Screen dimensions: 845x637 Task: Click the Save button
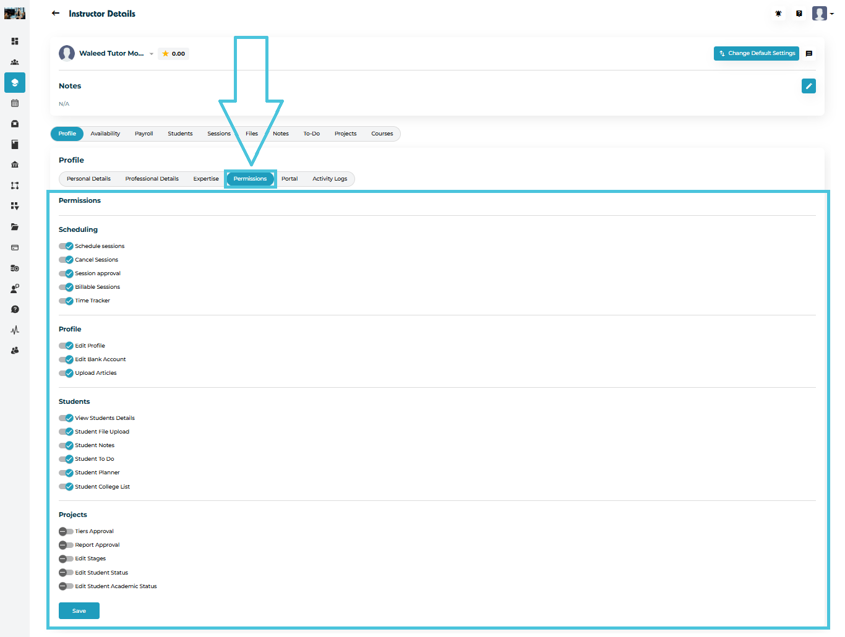(79, 610)
